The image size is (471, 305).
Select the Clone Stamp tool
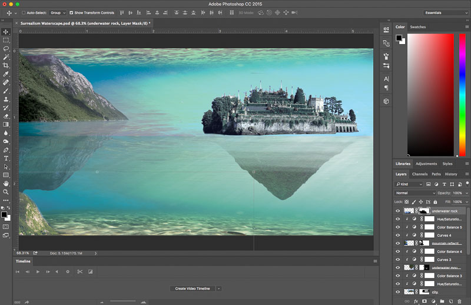coord(6,99)
